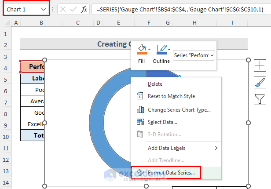Click the orange Fill color bar
271x189 pixels.
click(x=142, y=53)
